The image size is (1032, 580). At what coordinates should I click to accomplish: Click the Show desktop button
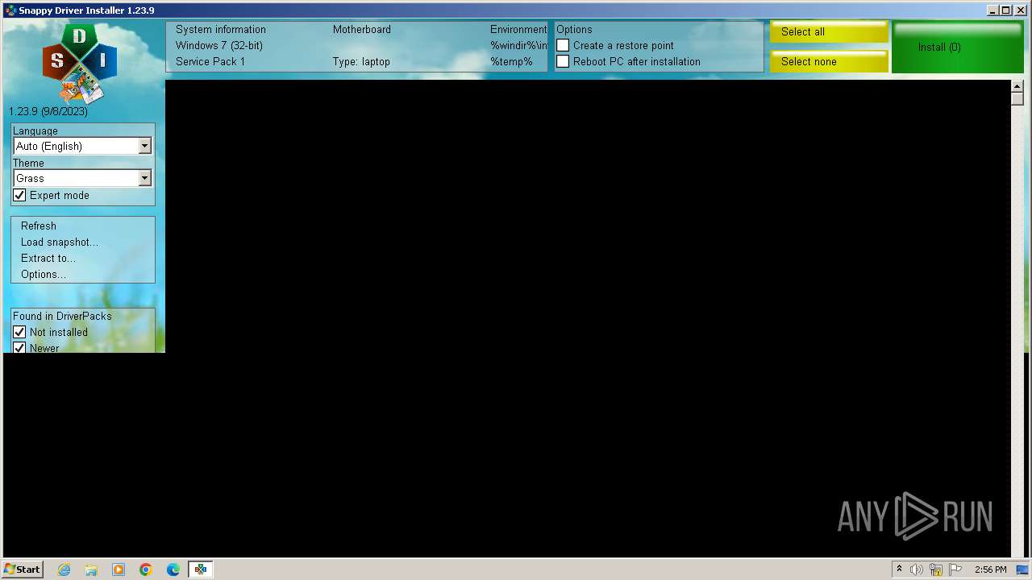[x=1023, y=570]
